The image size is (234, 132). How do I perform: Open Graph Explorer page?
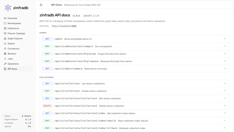[x=18, y=38]
